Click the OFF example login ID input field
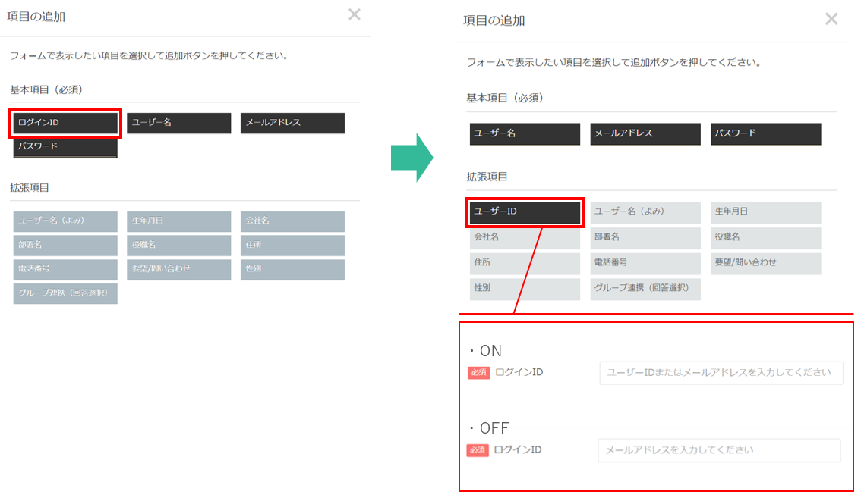Screen dimensions: 861x498 click(x=719, y=450)
